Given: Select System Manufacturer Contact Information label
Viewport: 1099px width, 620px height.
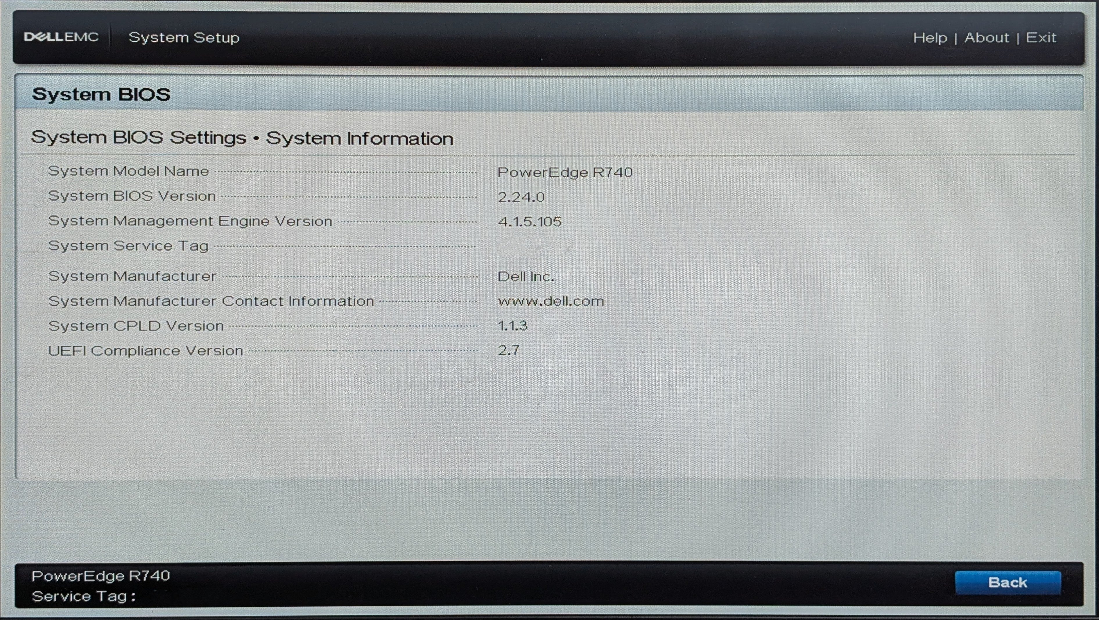Looking at the screenshot, I should pos(211,301).
